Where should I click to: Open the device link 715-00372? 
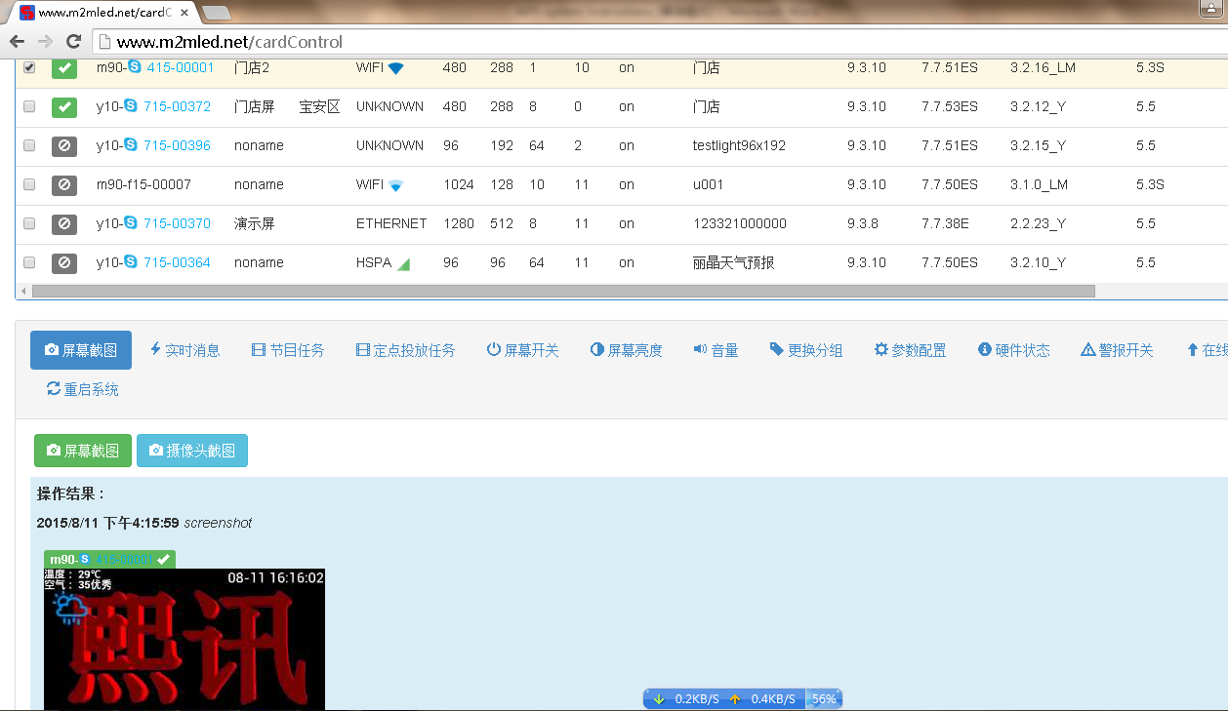point(177,106)
